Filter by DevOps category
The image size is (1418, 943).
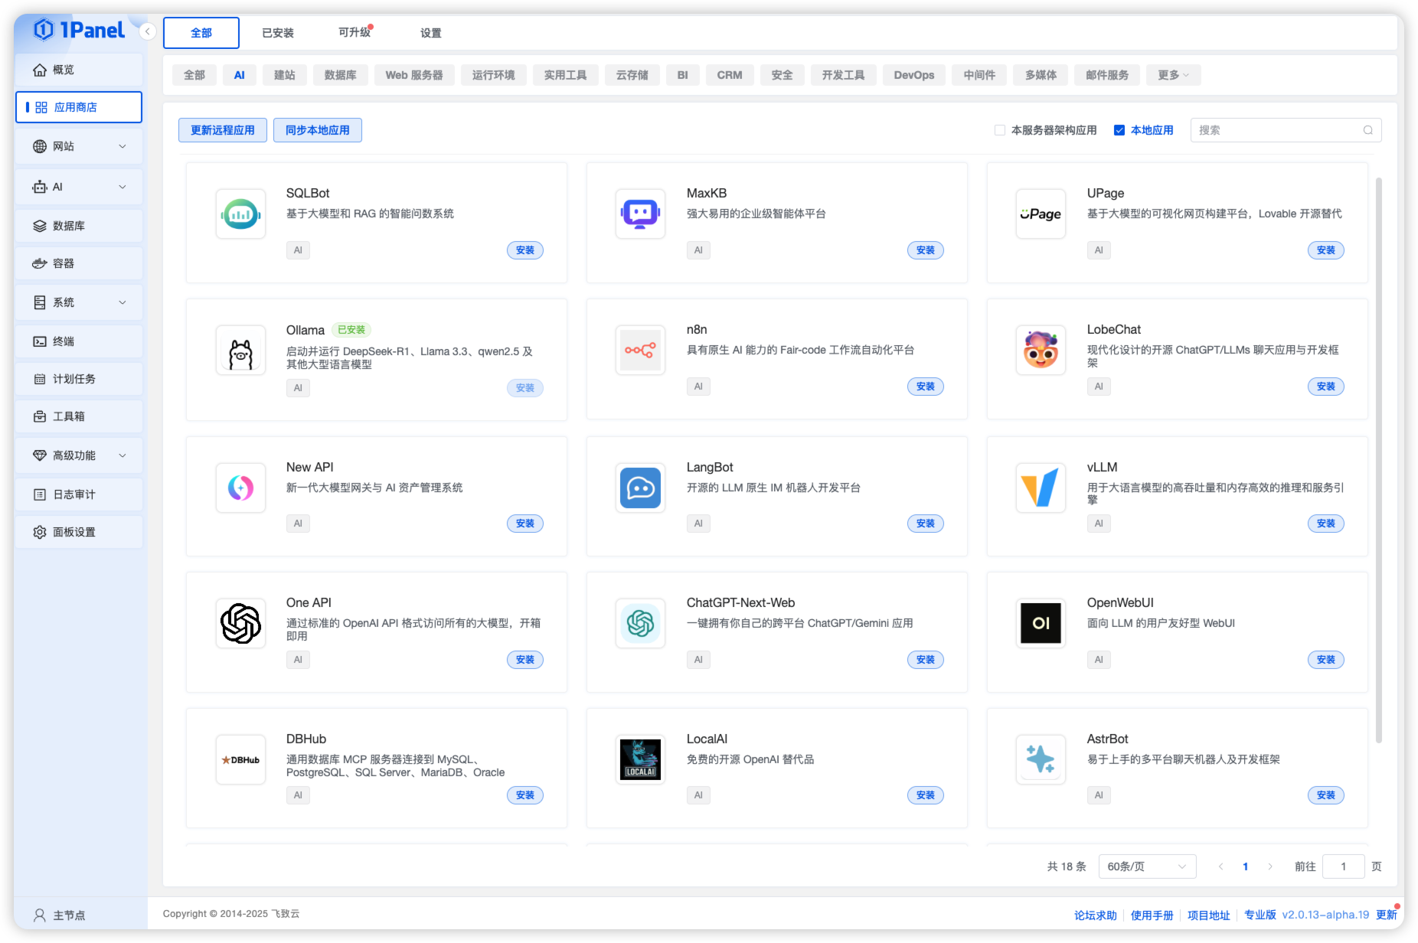click(913, 75)
